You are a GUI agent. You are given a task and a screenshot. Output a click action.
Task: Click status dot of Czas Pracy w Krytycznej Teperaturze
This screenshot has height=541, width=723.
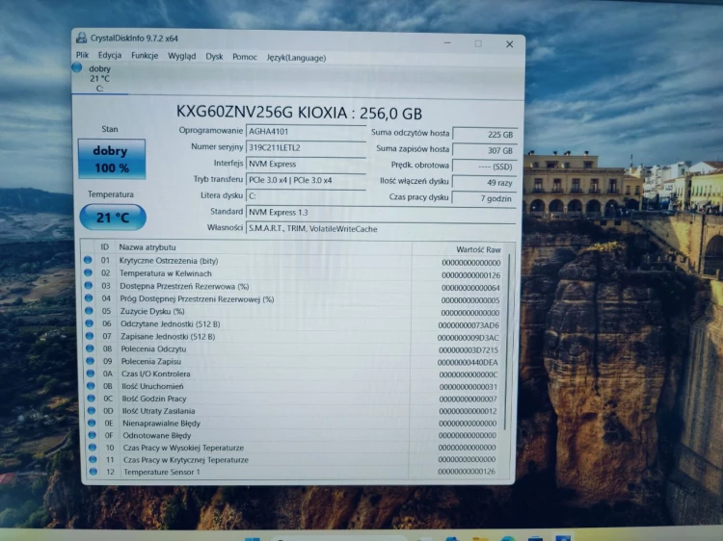(93, 459)
